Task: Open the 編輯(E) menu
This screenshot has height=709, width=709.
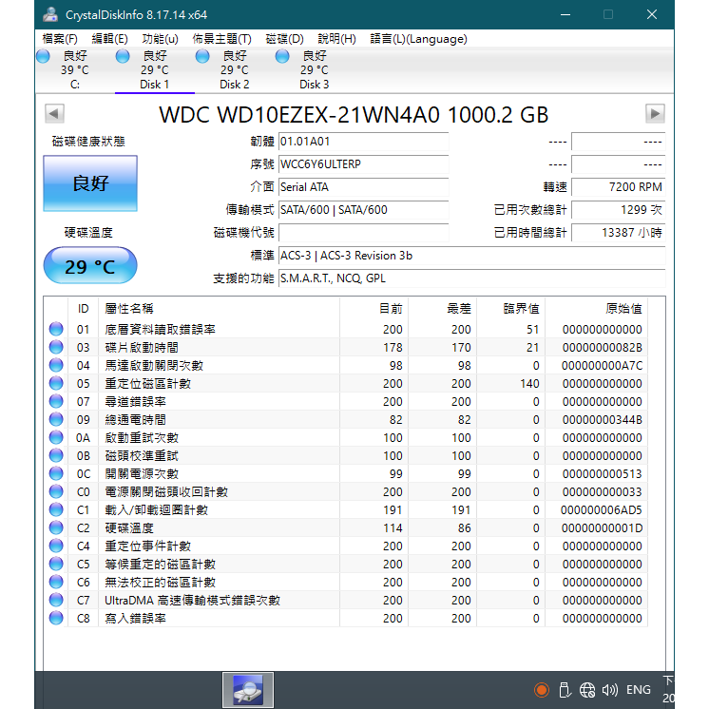Action: click(109, 39)
